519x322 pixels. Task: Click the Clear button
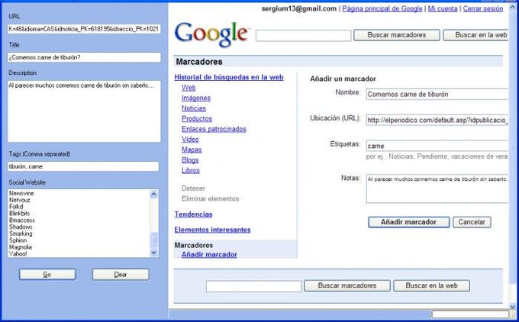121,275
